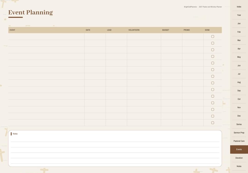
Task: Go to the Year tab
Action: click(x=239, y=15)
